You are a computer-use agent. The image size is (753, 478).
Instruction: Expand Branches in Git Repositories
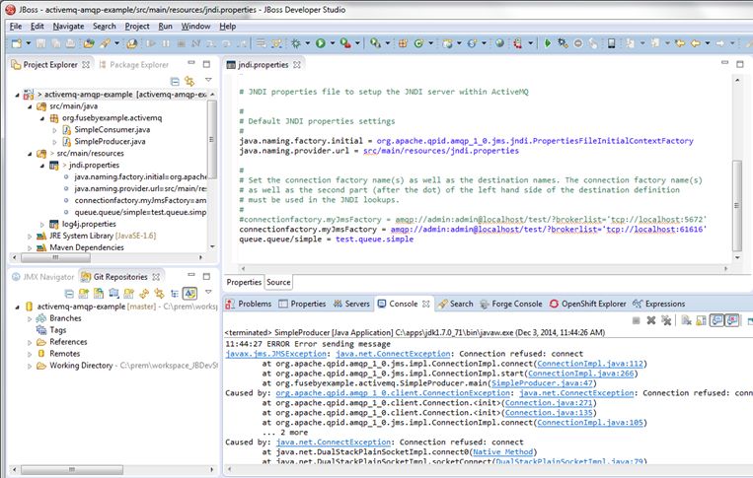[x=30, y=318]
